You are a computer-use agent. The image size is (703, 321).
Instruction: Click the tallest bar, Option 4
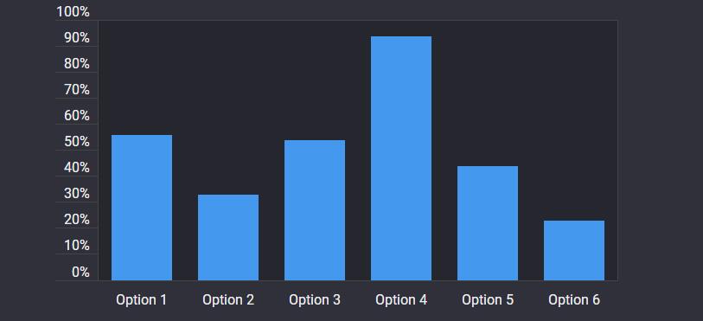[x=401, y=158]
